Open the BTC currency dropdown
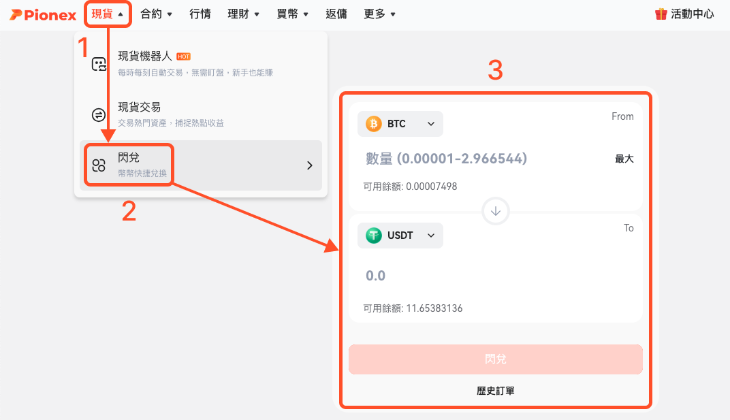Viewport: 730px width, 420px height. click(x=400, y=124)
